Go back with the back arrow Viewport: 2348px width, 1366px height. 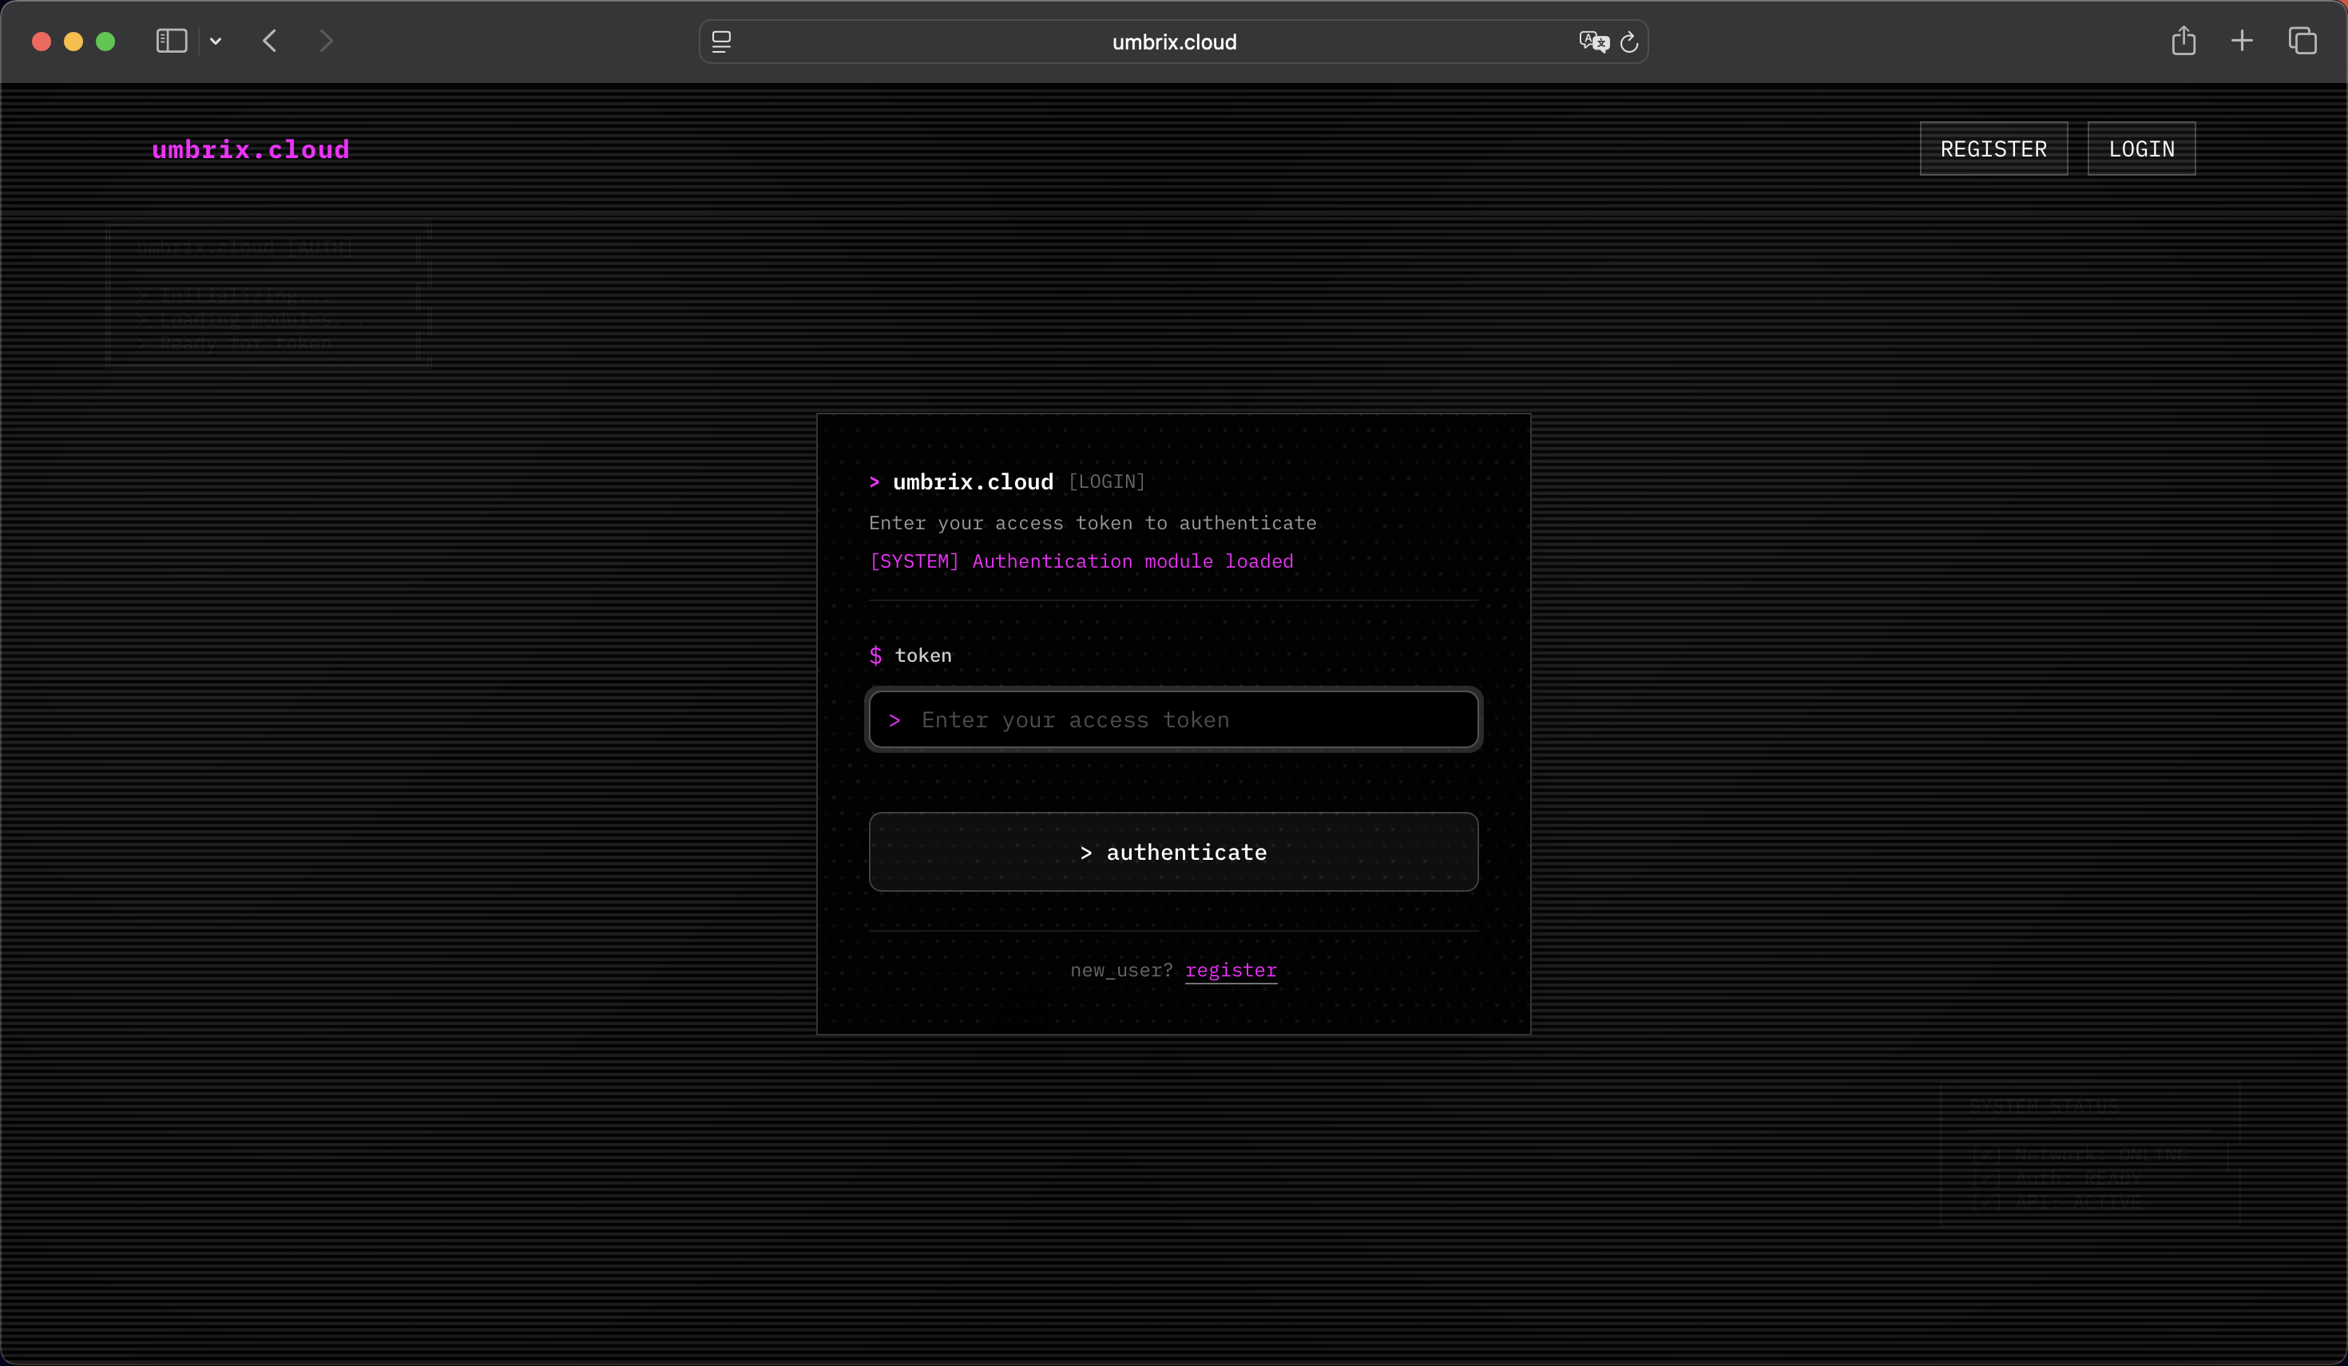tap(270, 41)
